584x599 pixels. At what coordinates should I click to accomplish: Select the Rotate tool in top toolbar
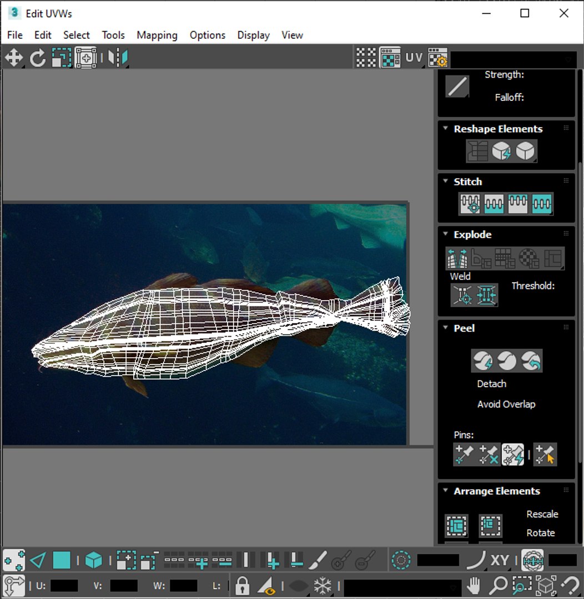38,58
